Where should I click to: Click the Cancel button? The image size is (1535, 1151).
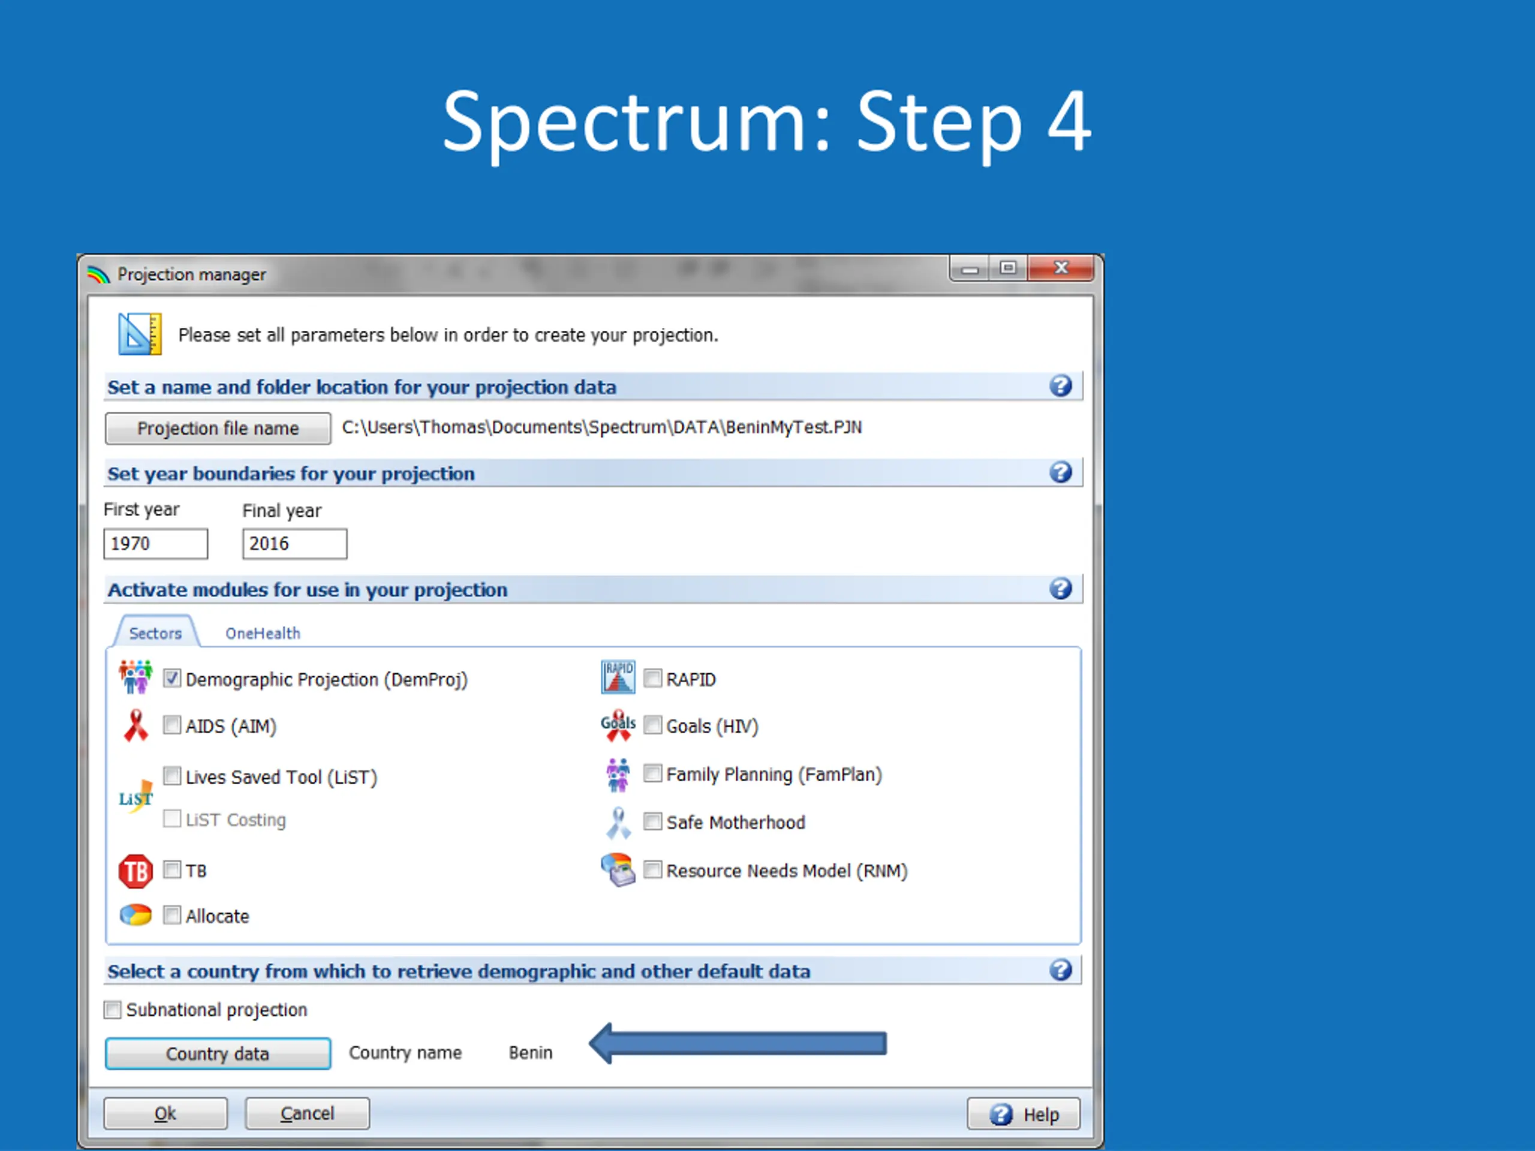pos(308,1113)
